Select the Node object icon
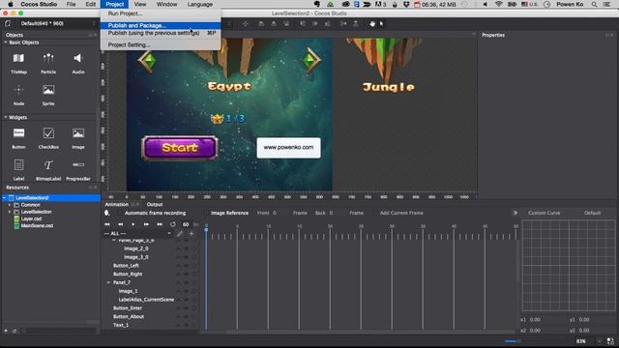The image size is (619, 348). tap(18, 90)
